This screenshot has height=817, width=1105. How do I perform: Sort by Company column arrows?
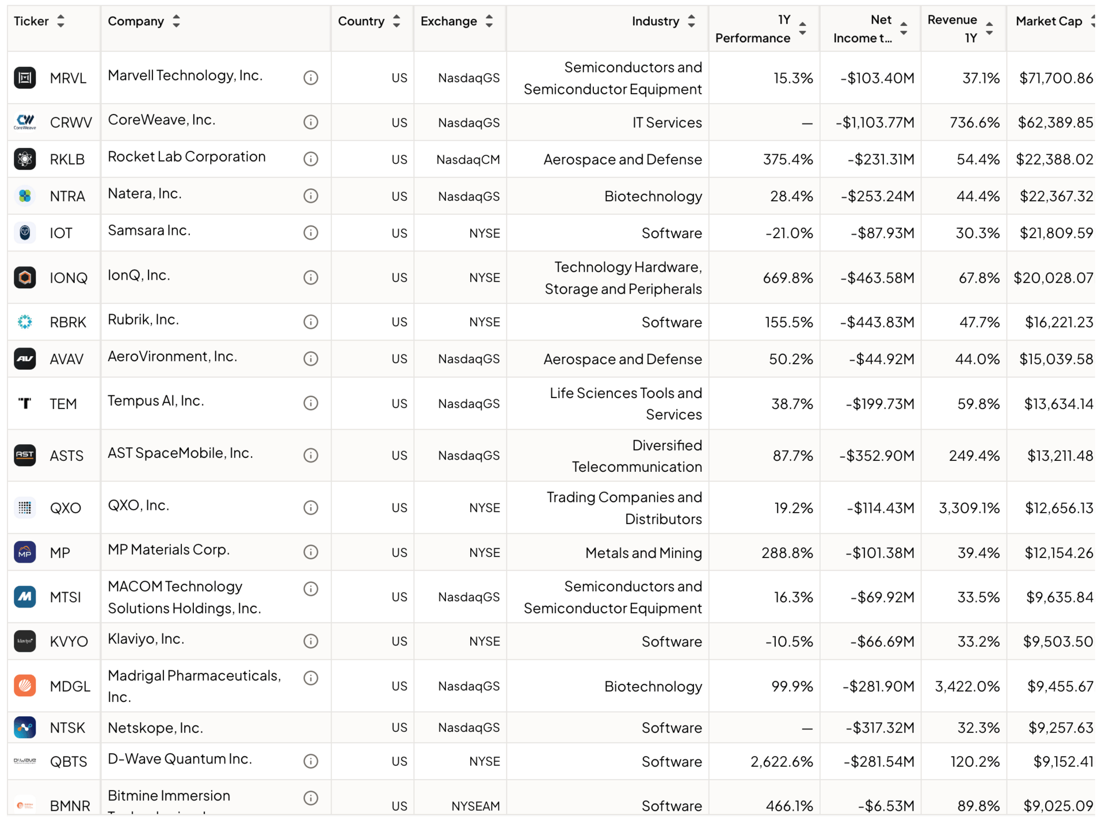pos(176,21)
